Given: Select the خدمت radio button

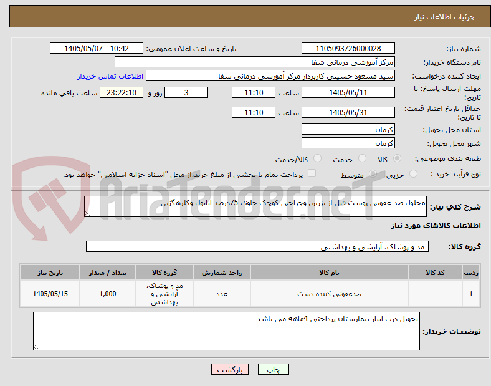Looking at the screenshot, I should click(362, 158).
